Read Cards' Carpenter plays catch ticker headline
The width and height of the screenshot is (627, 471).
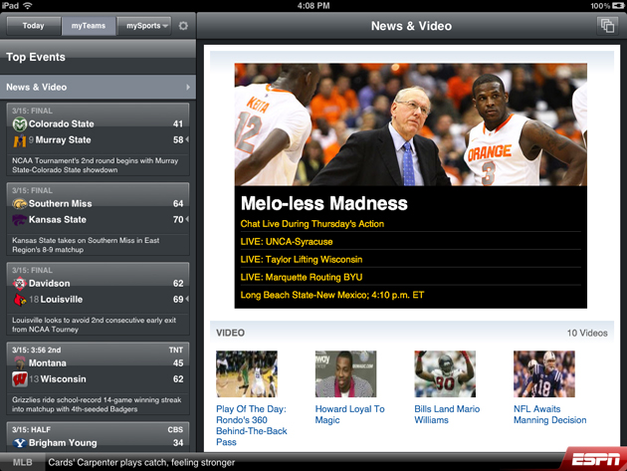tap(141, 463)
